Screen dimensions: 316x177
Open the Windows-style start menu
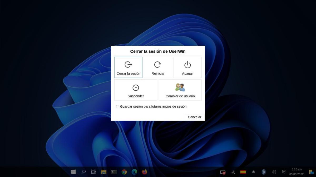tap(73, 172)
